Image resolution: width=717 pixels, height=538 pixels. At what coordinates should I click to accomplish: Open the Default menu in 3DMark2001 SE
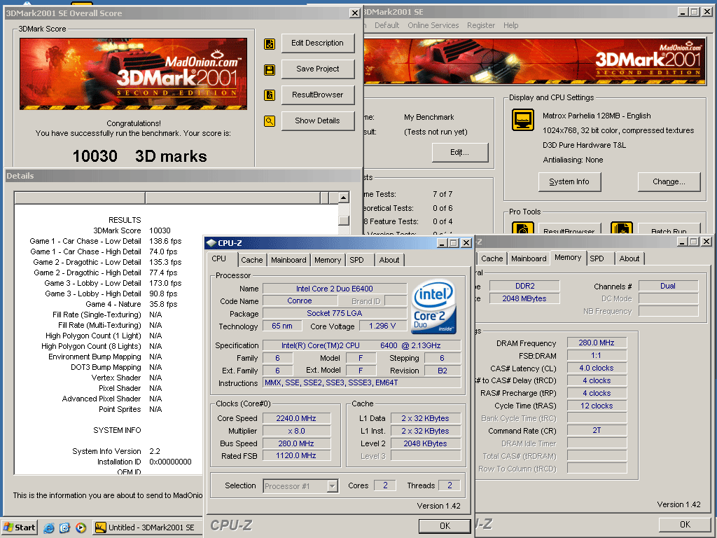(387, 25)
